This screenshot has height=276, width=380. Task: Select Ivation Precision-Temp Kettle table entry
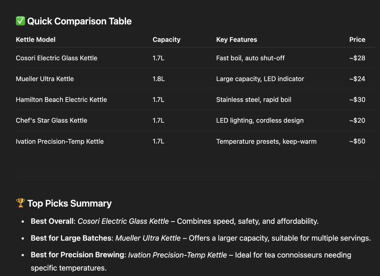point(60,141)
